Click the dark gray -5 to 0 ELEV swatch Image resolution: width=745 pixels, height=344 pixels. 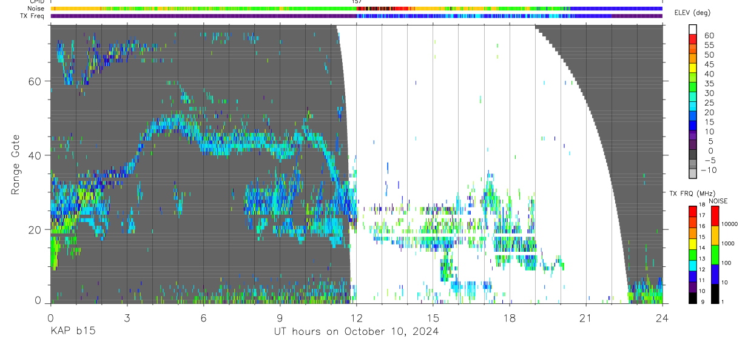click(693, 155)
